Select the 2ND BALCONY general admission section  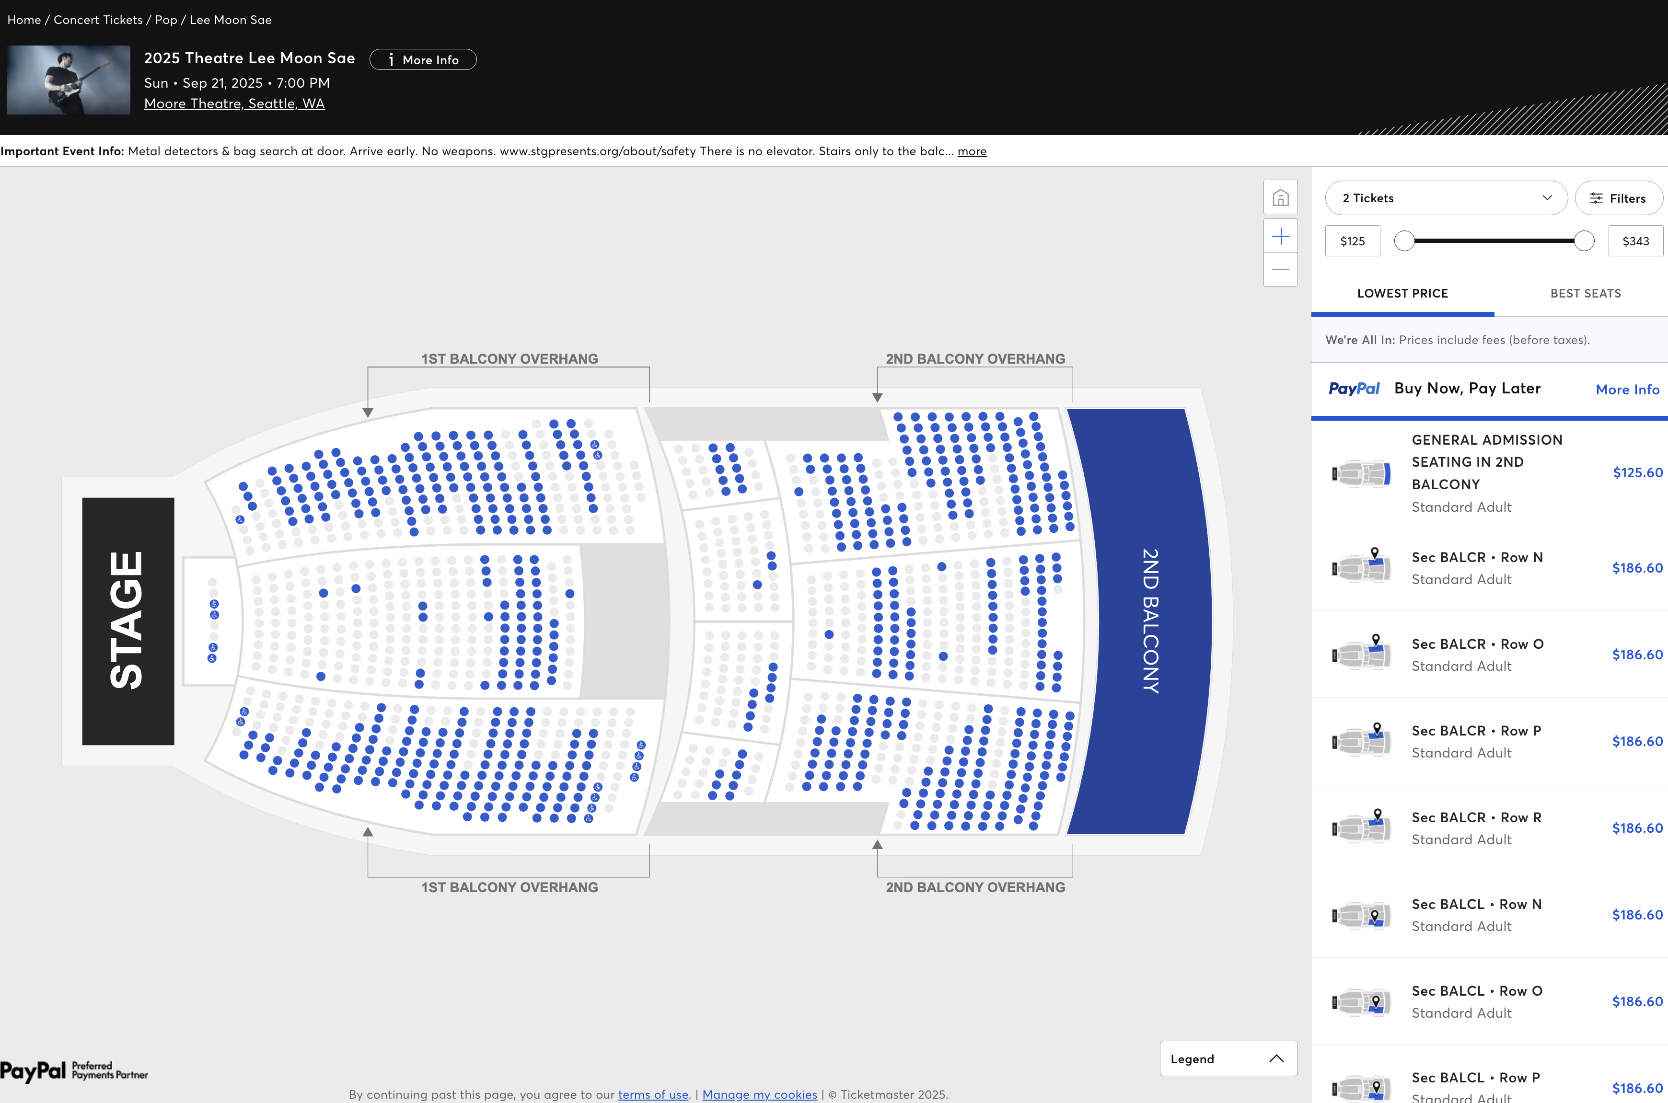[x=1140, y=621]
